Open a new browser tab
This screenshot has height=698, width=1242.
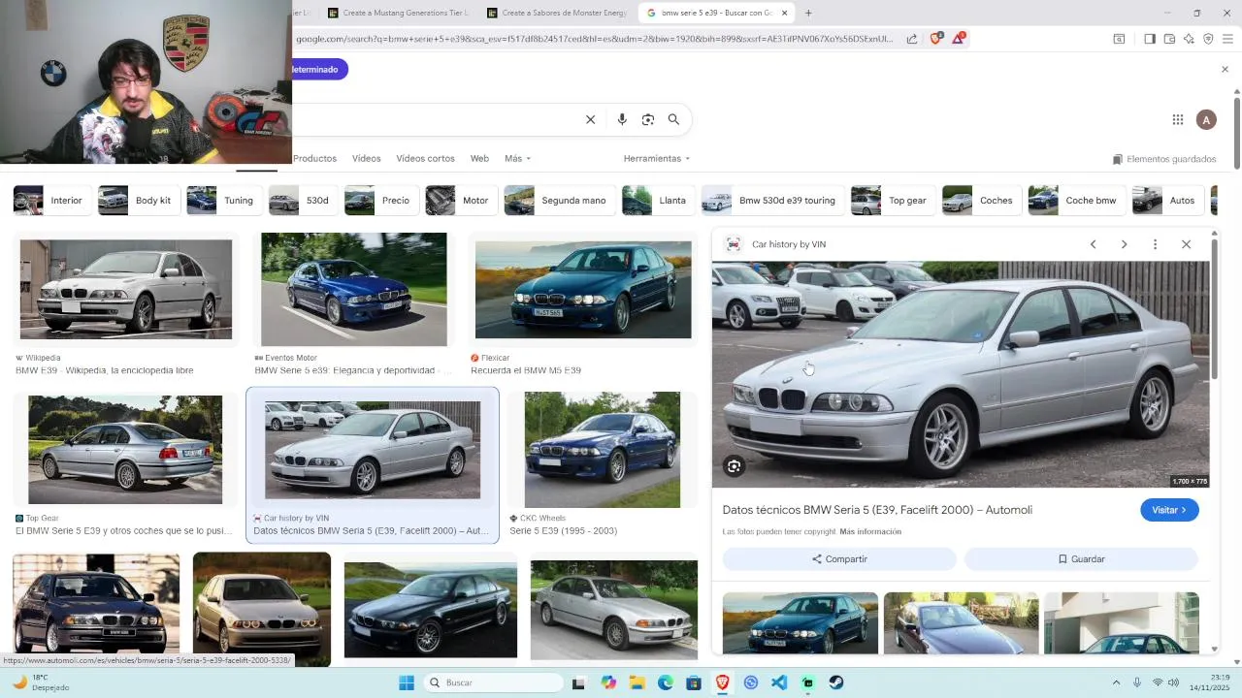pyautogui.click(x=808, y=13)
